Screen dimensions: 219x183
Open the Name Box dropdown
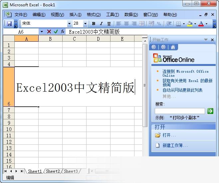(x=42, y=32)
